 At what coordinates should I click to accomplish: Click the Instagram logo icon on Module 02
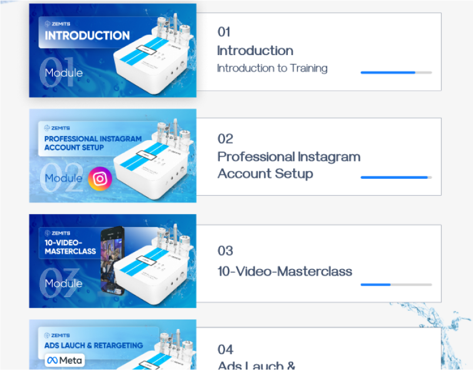[100, 179]
